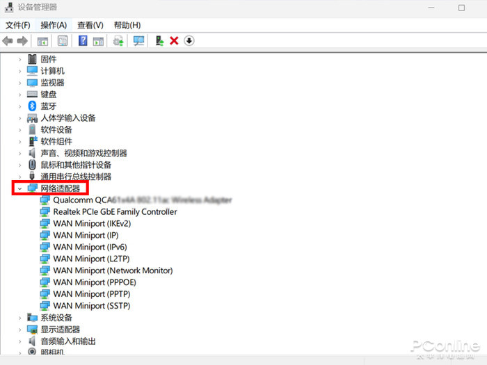Open the 文件(F) menu
The height and width of the screenshot is (365, 487).
point(17,25)
